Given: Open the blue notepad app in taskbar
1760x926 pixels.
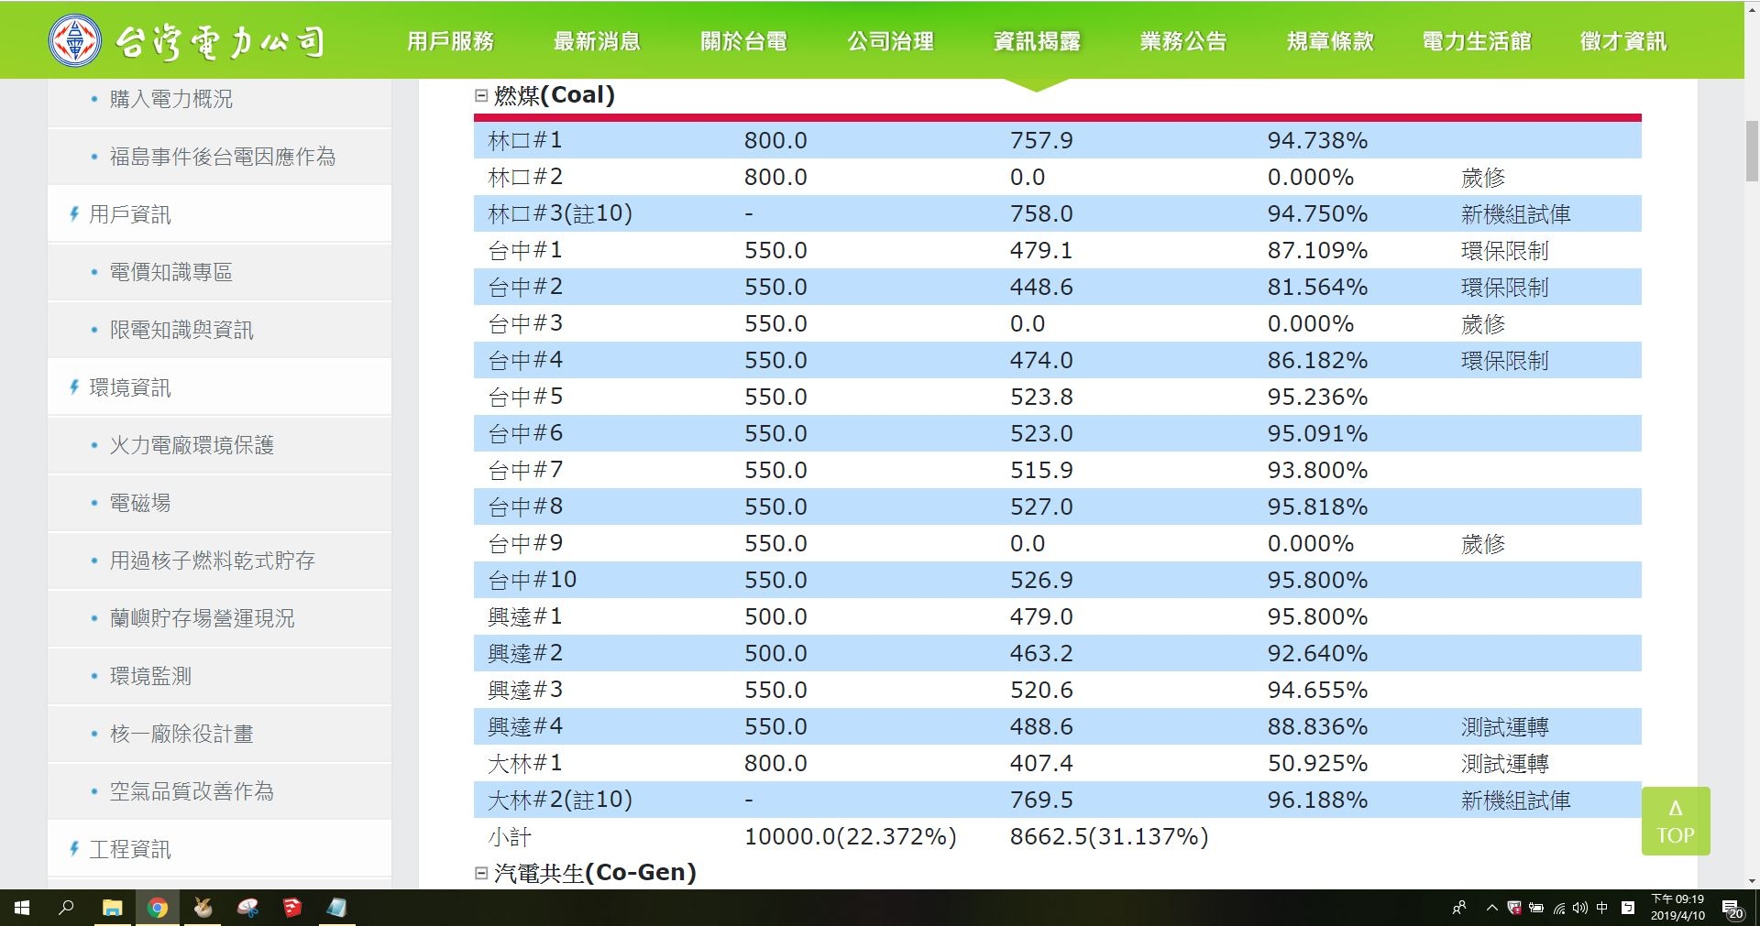Looking at the screenshot, I should (x=336, y=908).
